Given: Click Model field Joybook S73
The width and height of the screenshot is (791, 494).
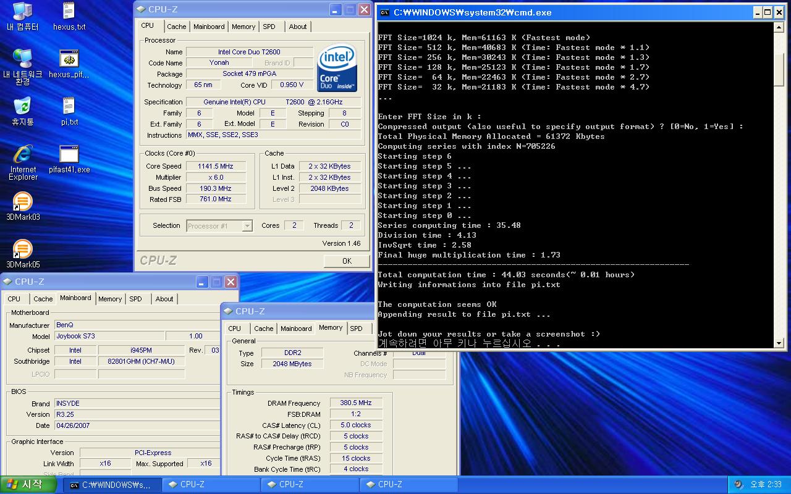Looking at the screenshot, I should [109, 336].
